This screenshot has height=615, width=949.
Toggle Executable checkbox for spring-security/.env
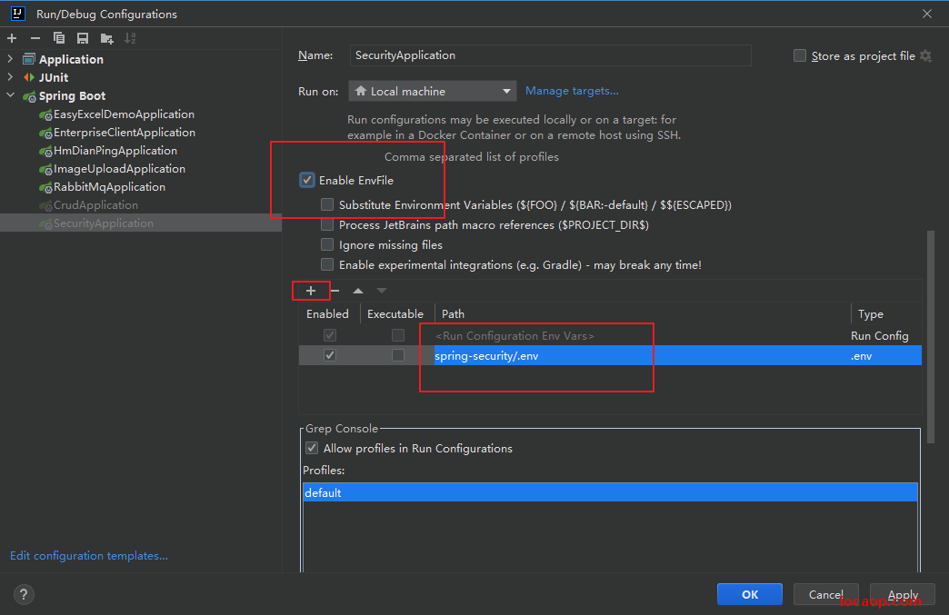pos(397,355)
